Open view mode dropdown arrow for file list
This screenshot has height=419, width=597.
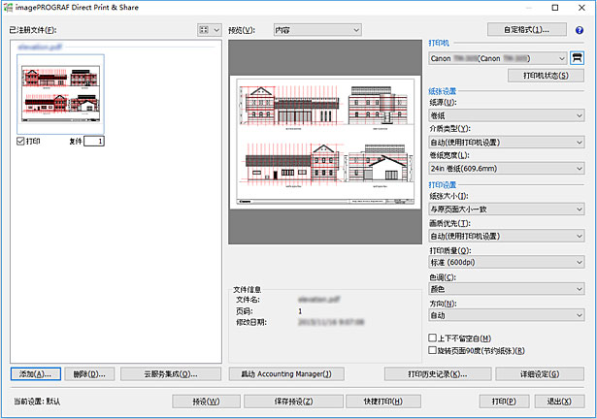(x=216, y=30)
